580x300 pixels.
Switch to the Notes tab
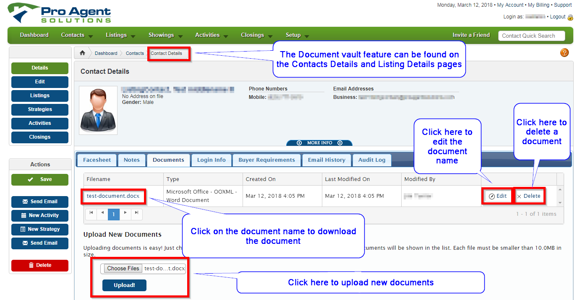(x=131, y=160)
